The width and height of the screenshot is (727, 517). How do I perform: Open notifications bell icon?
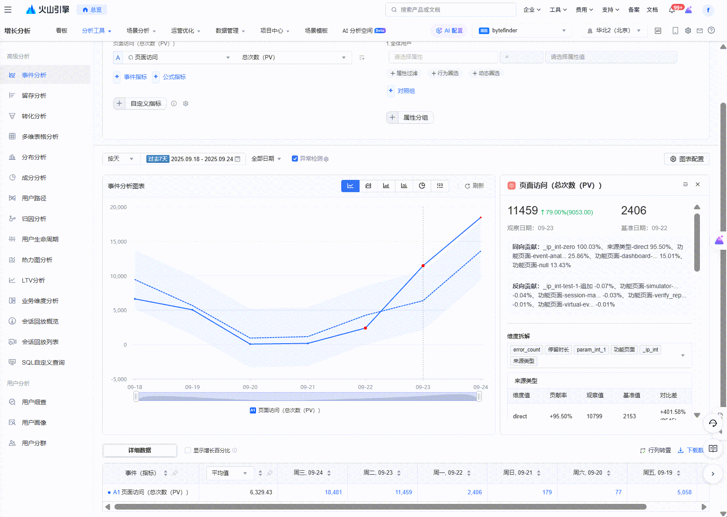click(x=672, y=10)
